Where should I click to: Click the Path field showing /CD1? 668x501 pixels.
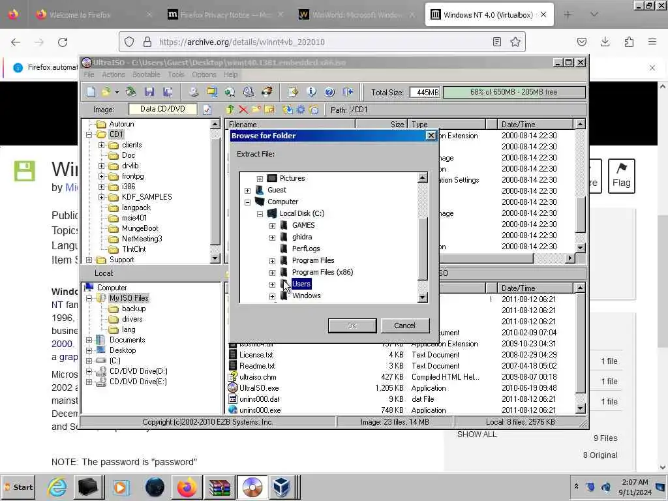(x=467, y=110)
